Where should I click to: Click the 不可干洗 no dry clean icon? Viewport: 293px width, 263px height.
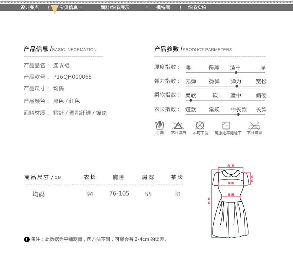click(200, 125)
